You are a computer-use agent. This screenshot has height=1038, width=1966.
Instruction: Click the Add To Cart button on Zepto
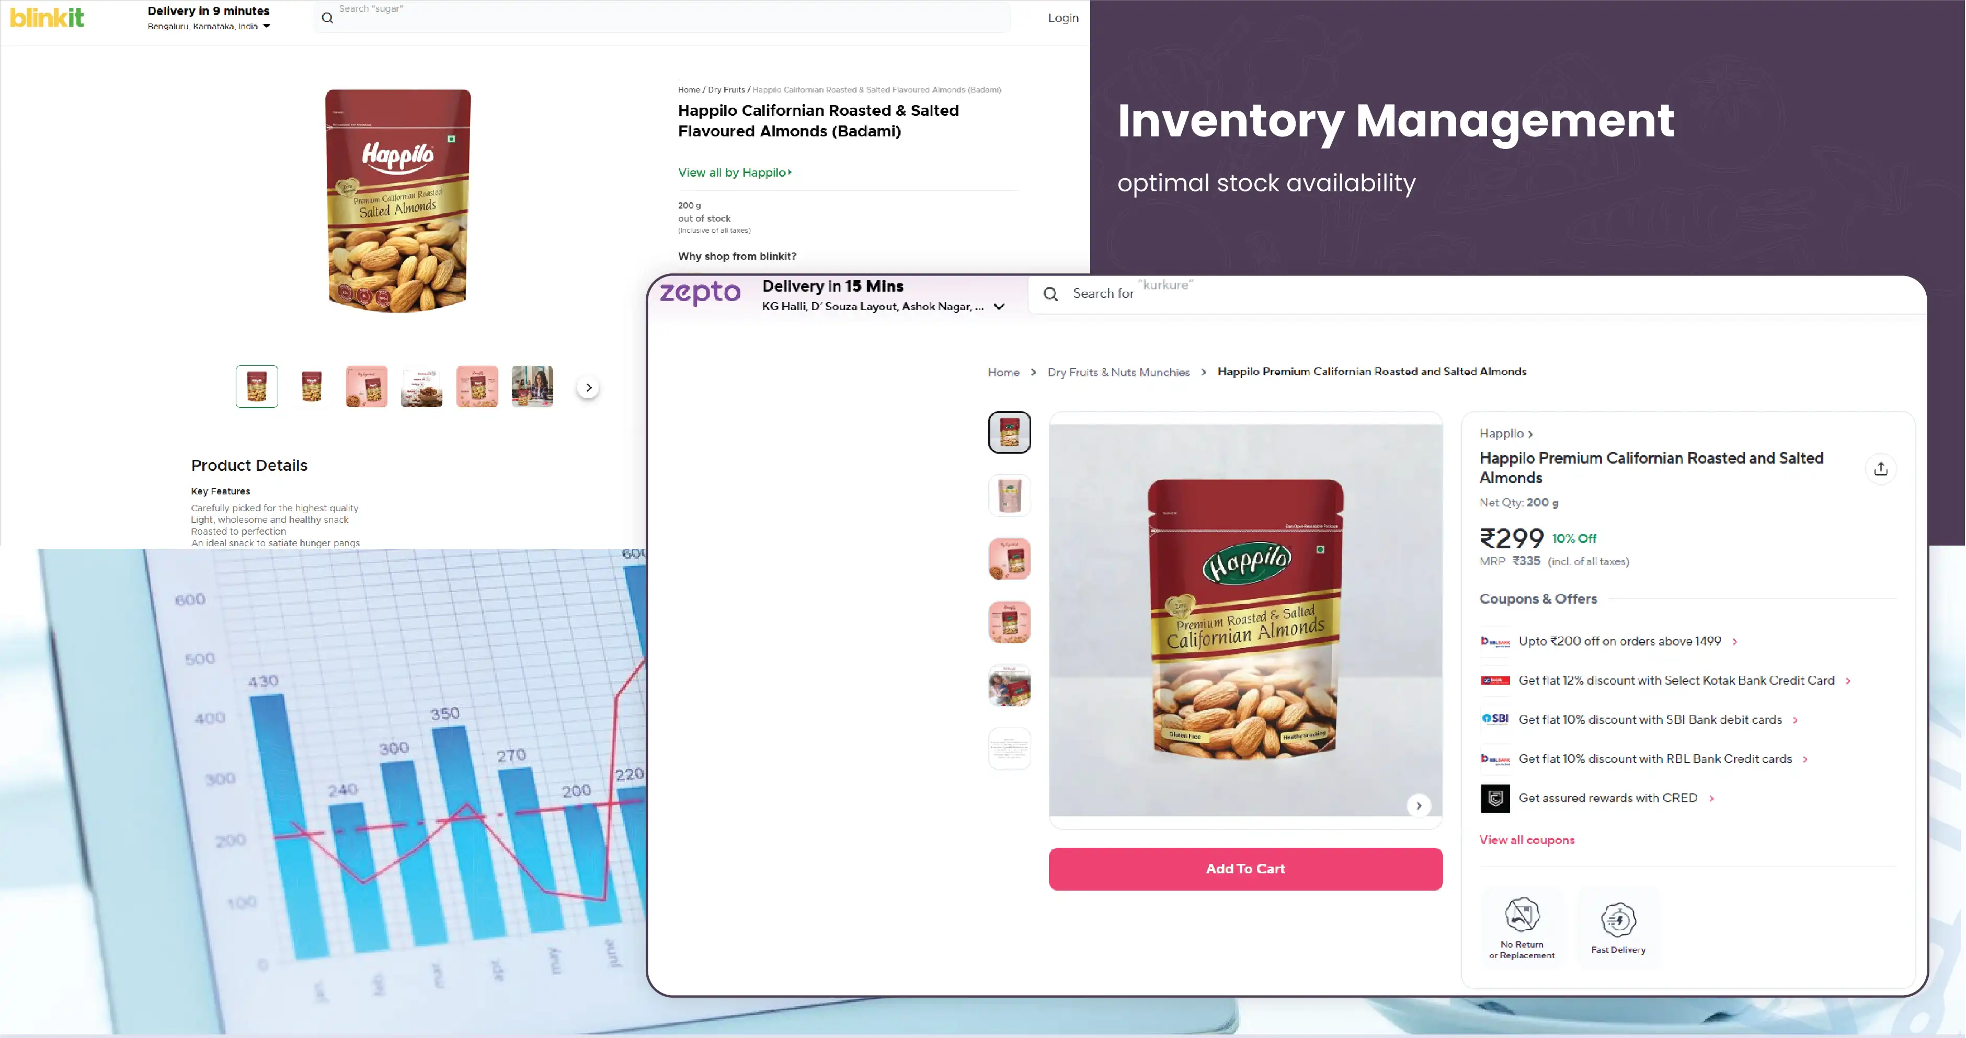click(x=1245, y=868)
